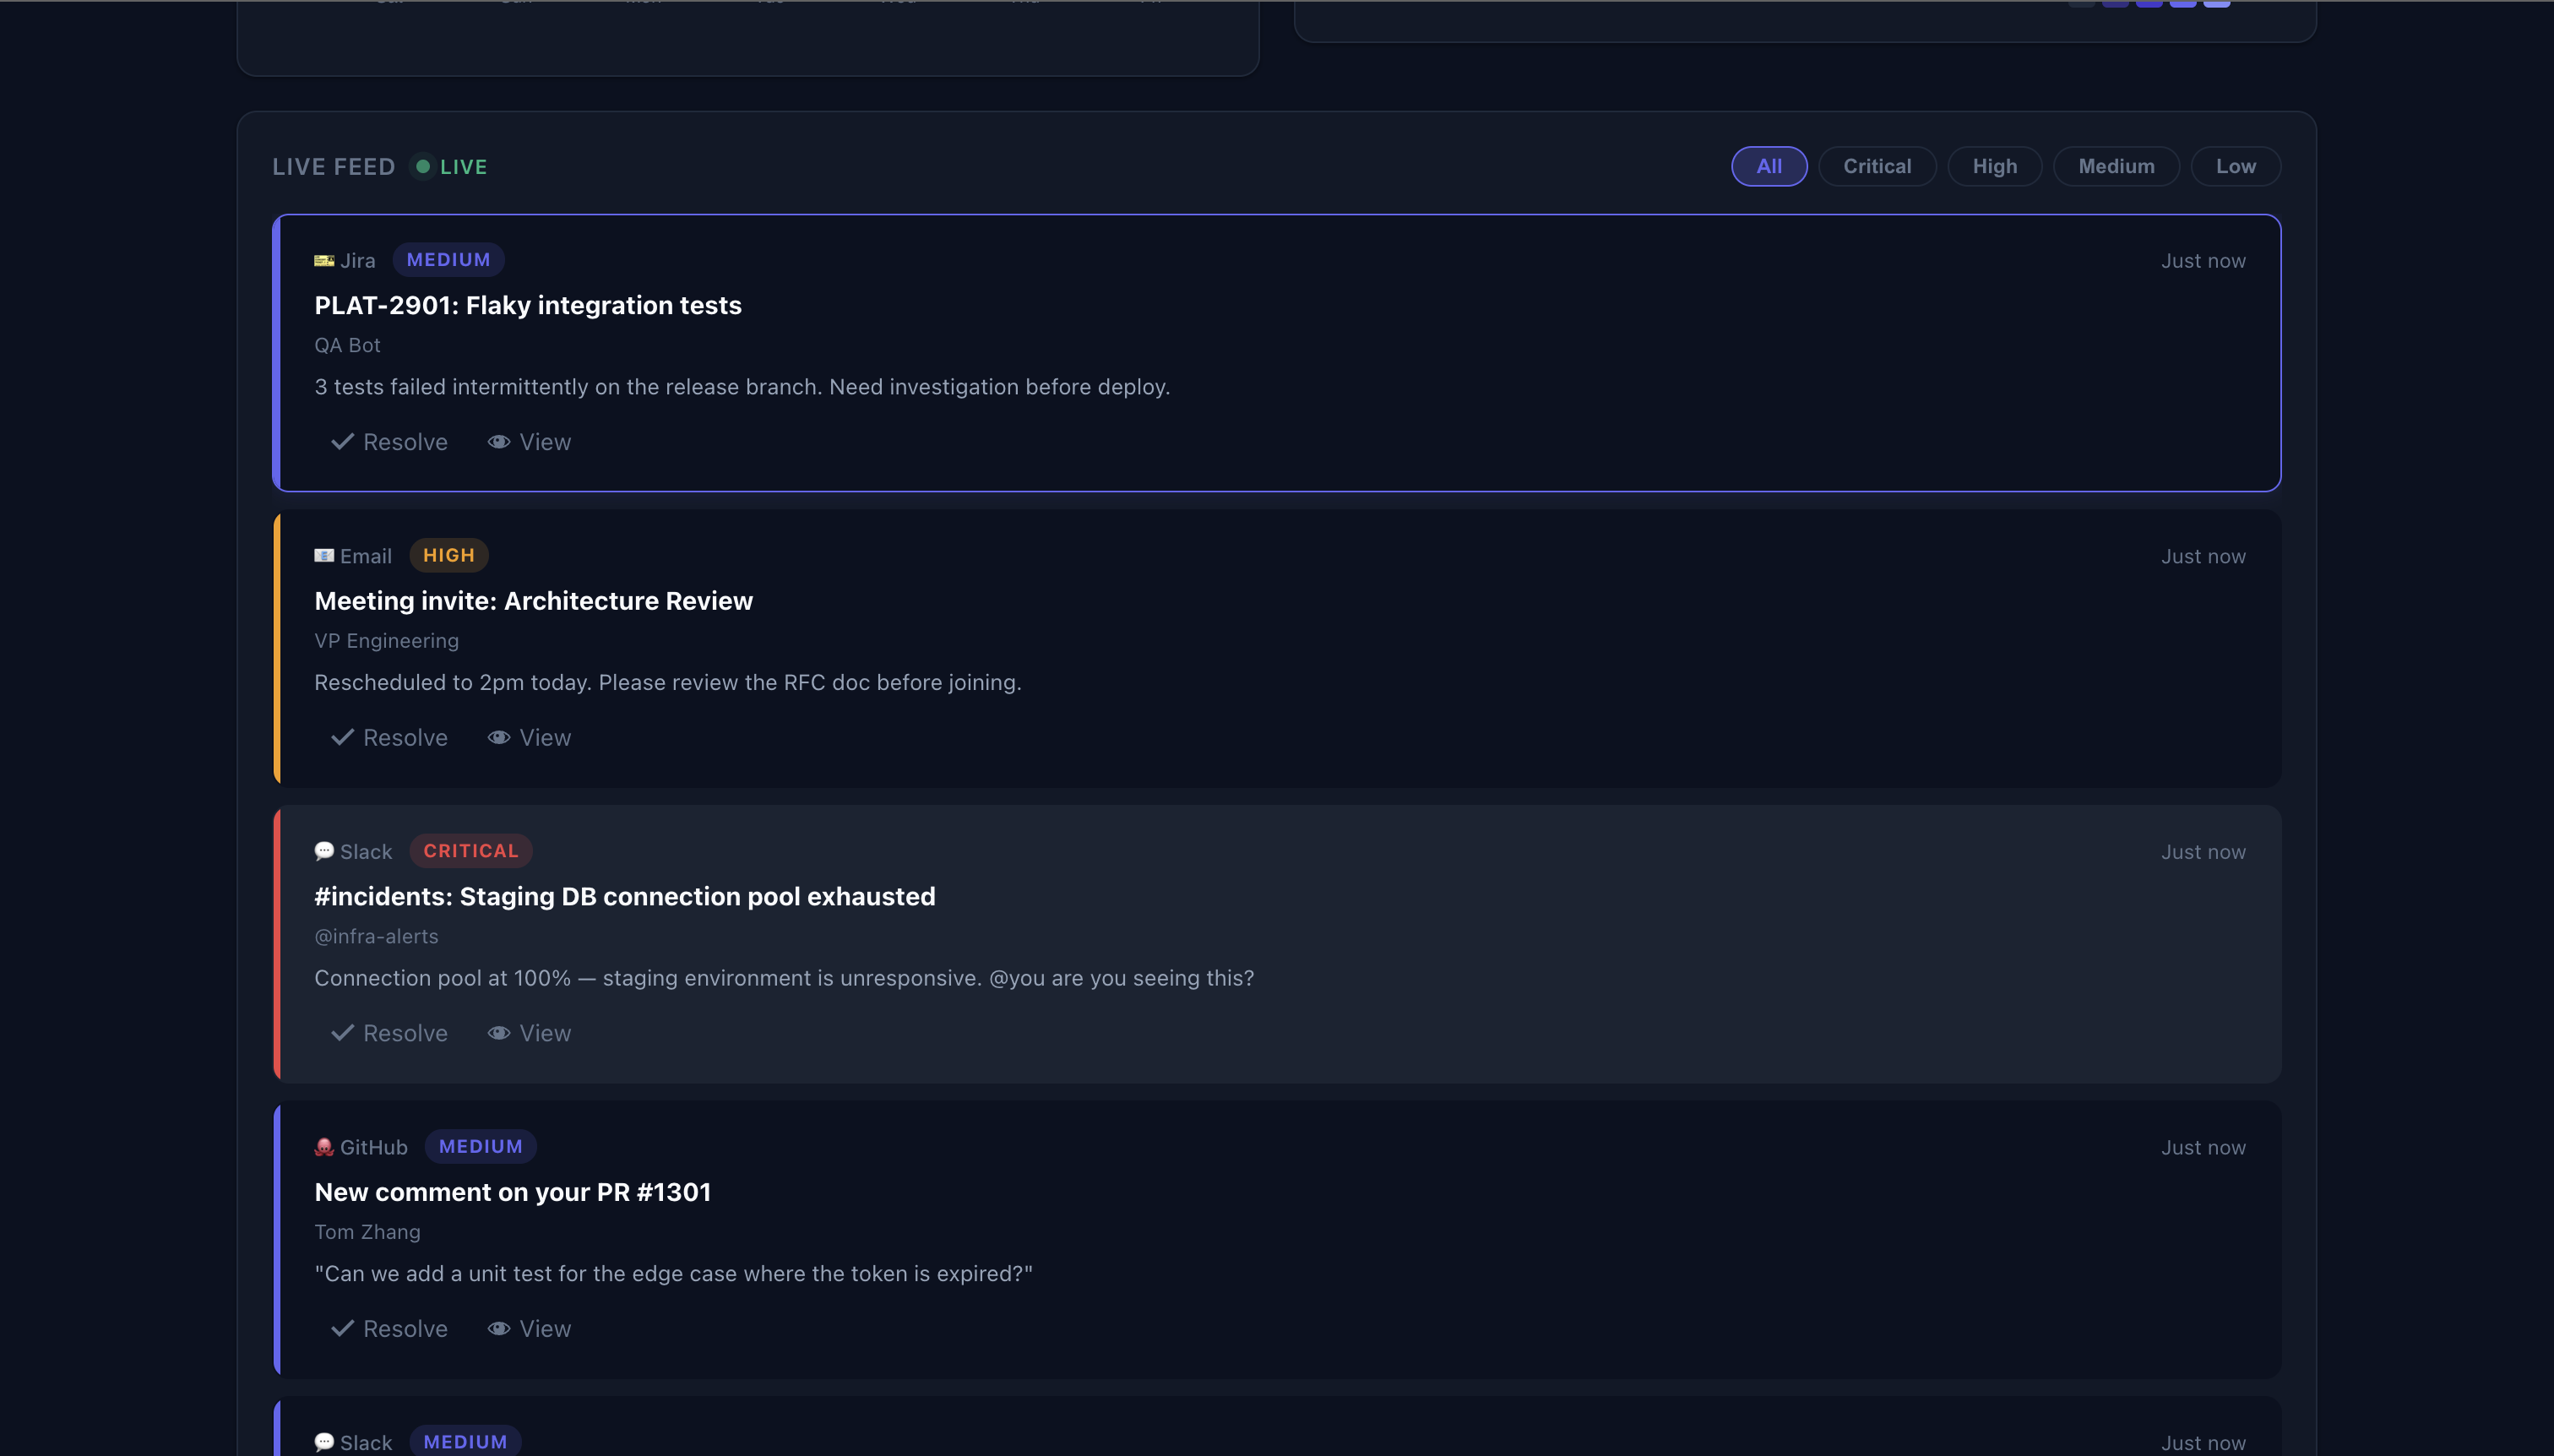Click the Slack icon on critical incident
This screenshot has height=1456, width=2554.
coord(324,852)
